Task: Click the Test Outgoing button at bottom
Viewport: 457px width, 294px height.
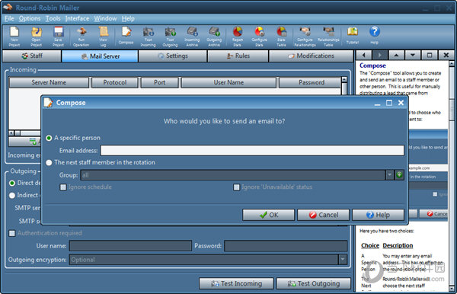Action: pos(313,283)
